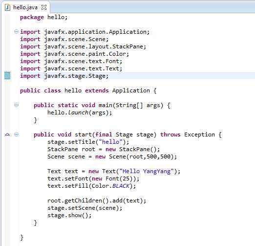Click 'stage.setTitle("hello");' statement
The image size is (255, 246).
(88, 142)
